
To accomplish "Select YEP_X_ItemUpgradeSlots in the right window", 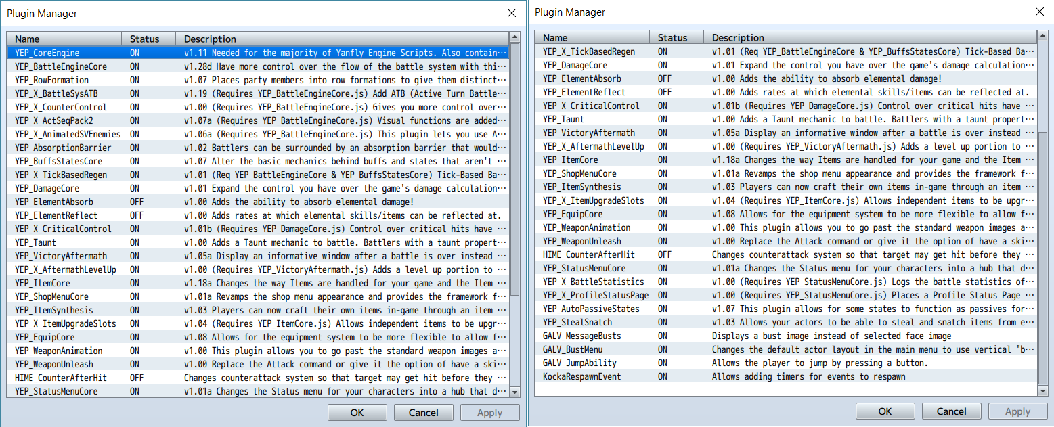I will pos(786,200).
